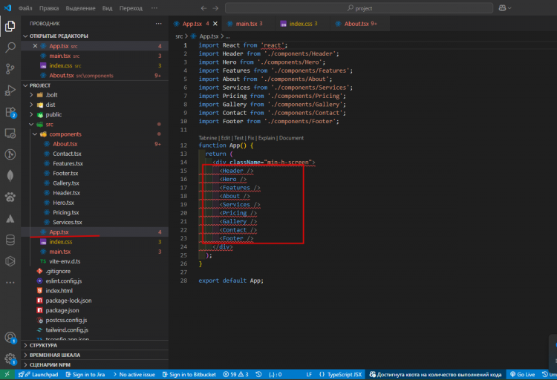Open the Search view in activity bar
This screenshot has height=380, width=557.
point(10,47)
